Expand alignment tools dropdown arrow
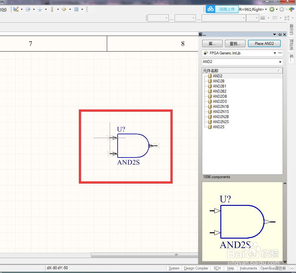This screenshot has height=273, width=296. (x=34, y=9)
